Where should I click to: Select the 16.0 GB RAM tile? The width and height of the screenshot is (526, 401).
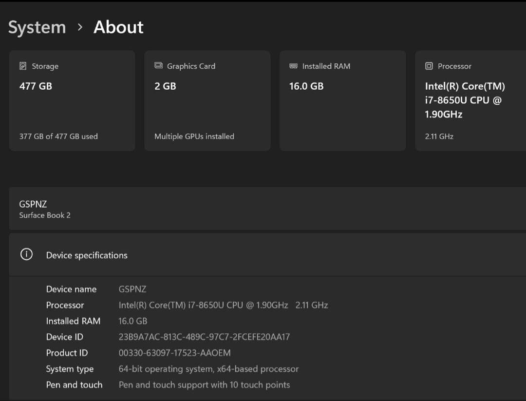342,101
